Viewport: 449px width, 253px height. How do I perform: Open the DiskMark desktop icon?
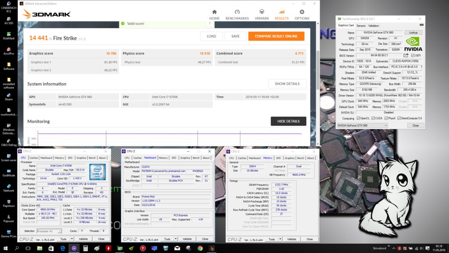pyautogui.click(x=9, y=36)
